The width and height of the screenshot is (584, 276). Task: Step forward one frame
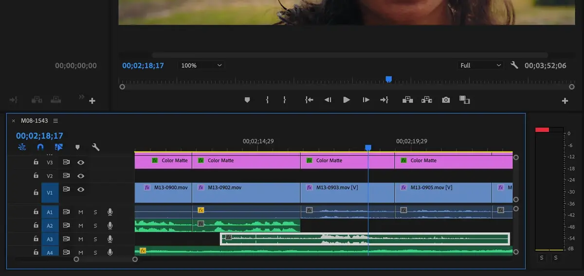click(x=366, y=100)
